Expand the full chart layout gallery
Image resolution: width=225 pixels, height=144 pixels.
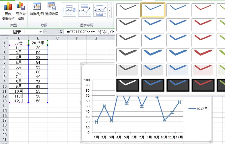(x=110, y=16)
